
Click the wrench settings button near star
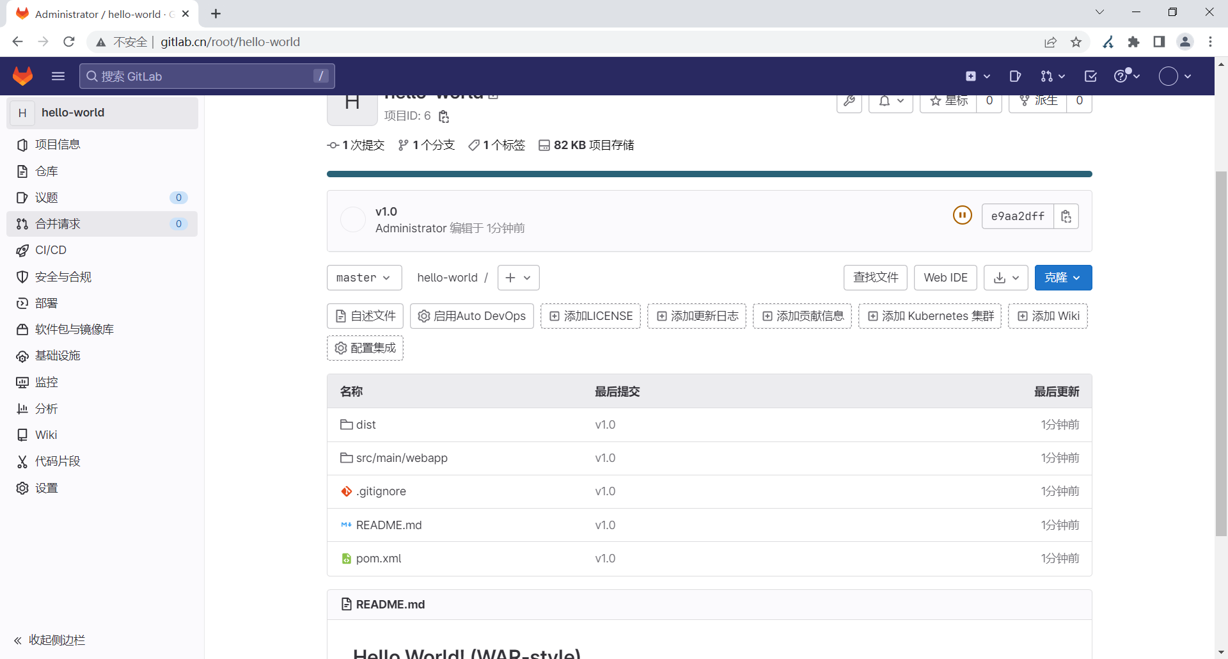click(849, 101)
